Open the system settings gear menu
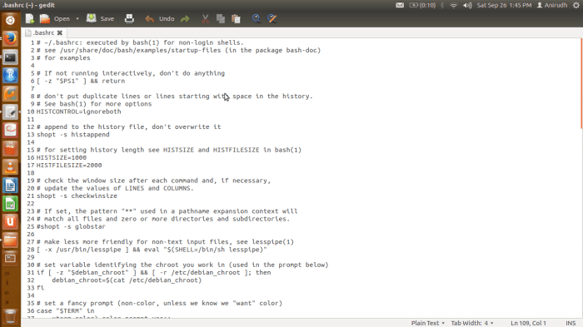The height and width of the screenshot is (327, 583). [x=576, y=5]
